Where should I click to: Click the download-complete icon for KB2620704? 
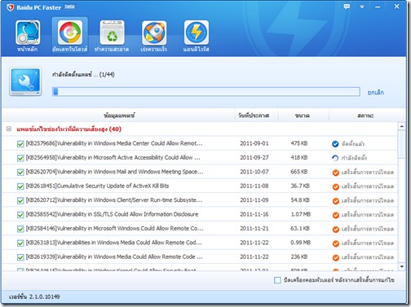[x=336, y=173]
